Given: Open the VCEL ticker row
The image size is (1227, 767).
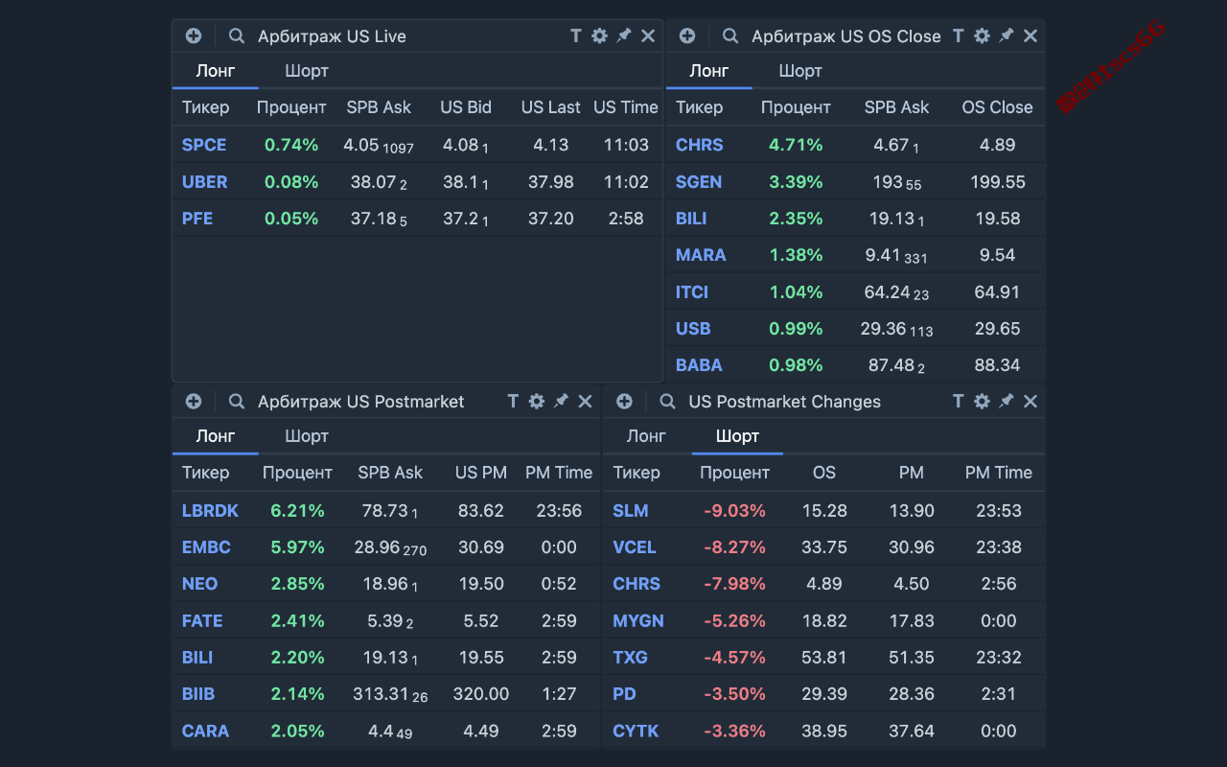Looking at the screenshot, I should [x=824, y=547].
